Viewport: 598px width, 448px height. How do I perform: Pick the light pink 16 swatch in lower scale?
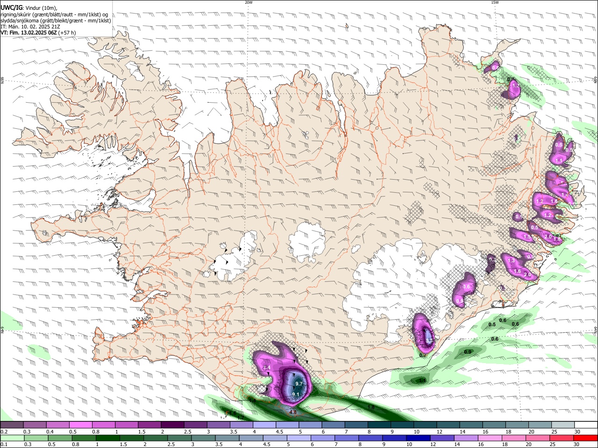490,438
